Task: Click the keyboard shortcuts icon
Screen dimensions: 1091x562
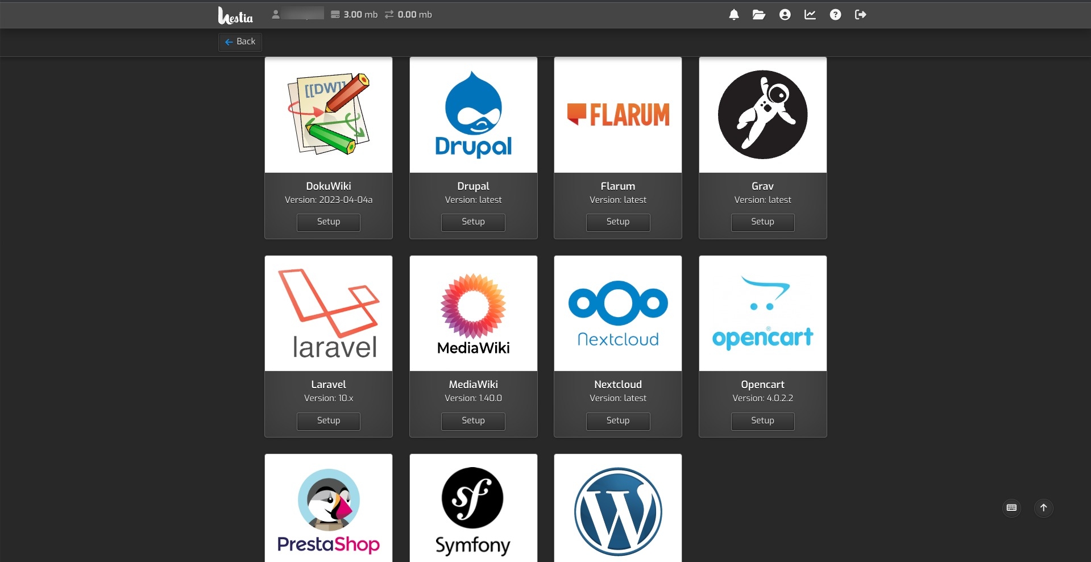Action: [1011, 507]
